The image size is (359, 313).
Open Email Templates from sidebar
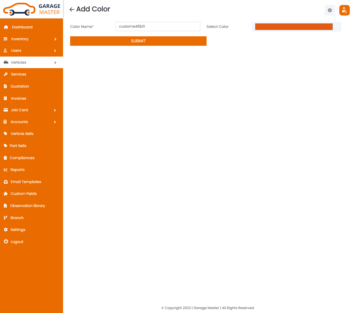[26, 182]
